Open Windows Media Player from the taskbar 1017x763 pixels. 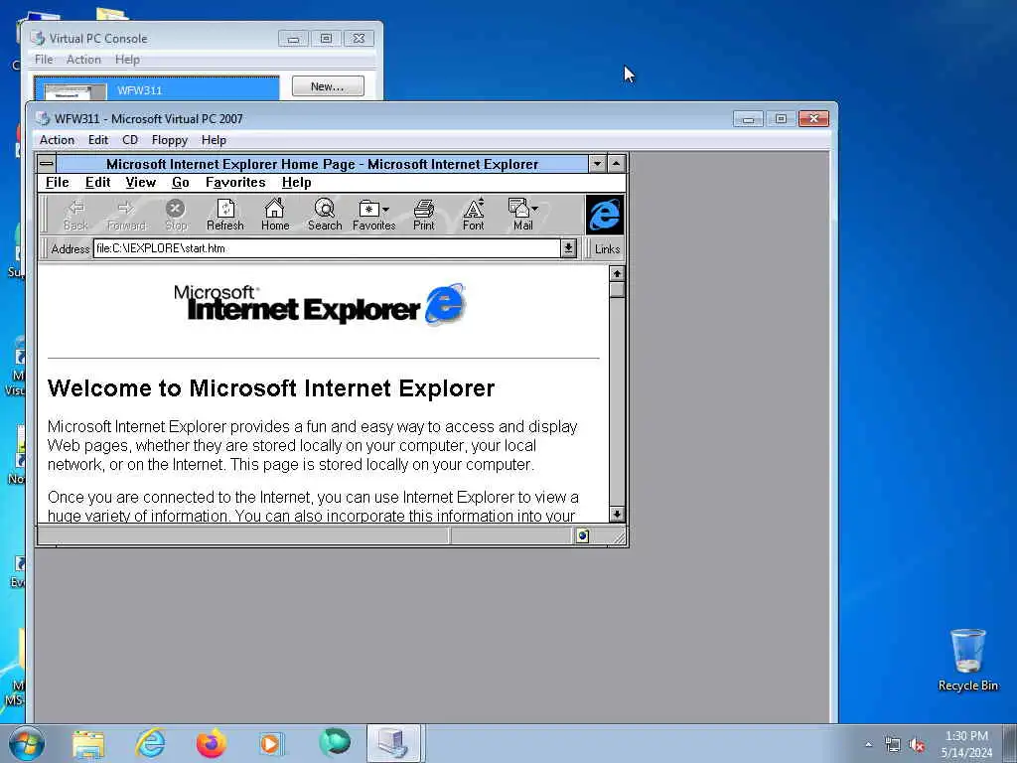(x=271, y=743)
